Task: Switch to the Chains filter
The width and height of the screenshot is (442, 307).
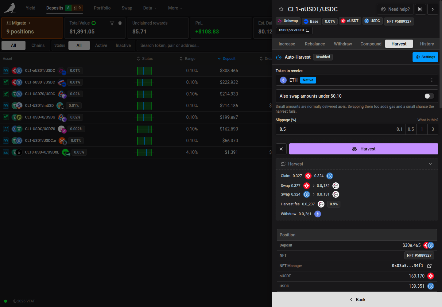Action: 38,45
